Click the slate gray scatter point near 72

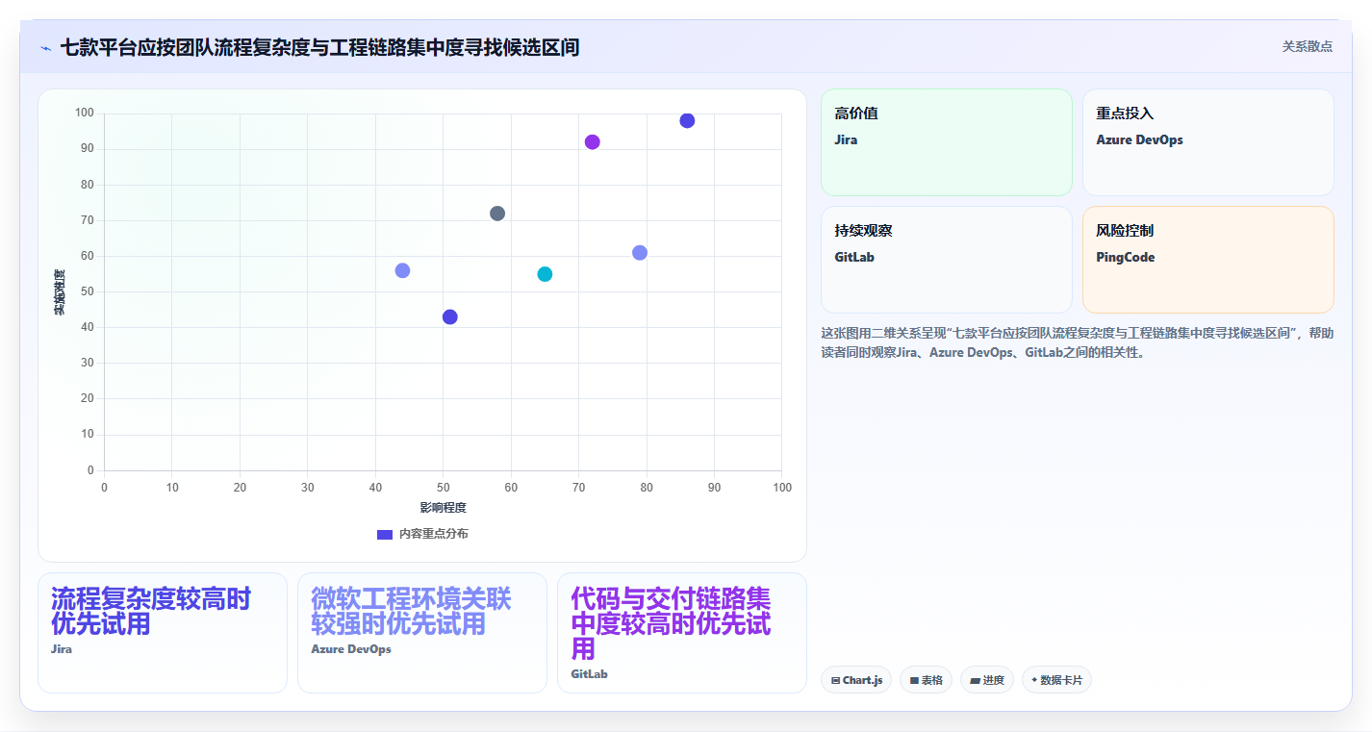(x=497, y=214)
